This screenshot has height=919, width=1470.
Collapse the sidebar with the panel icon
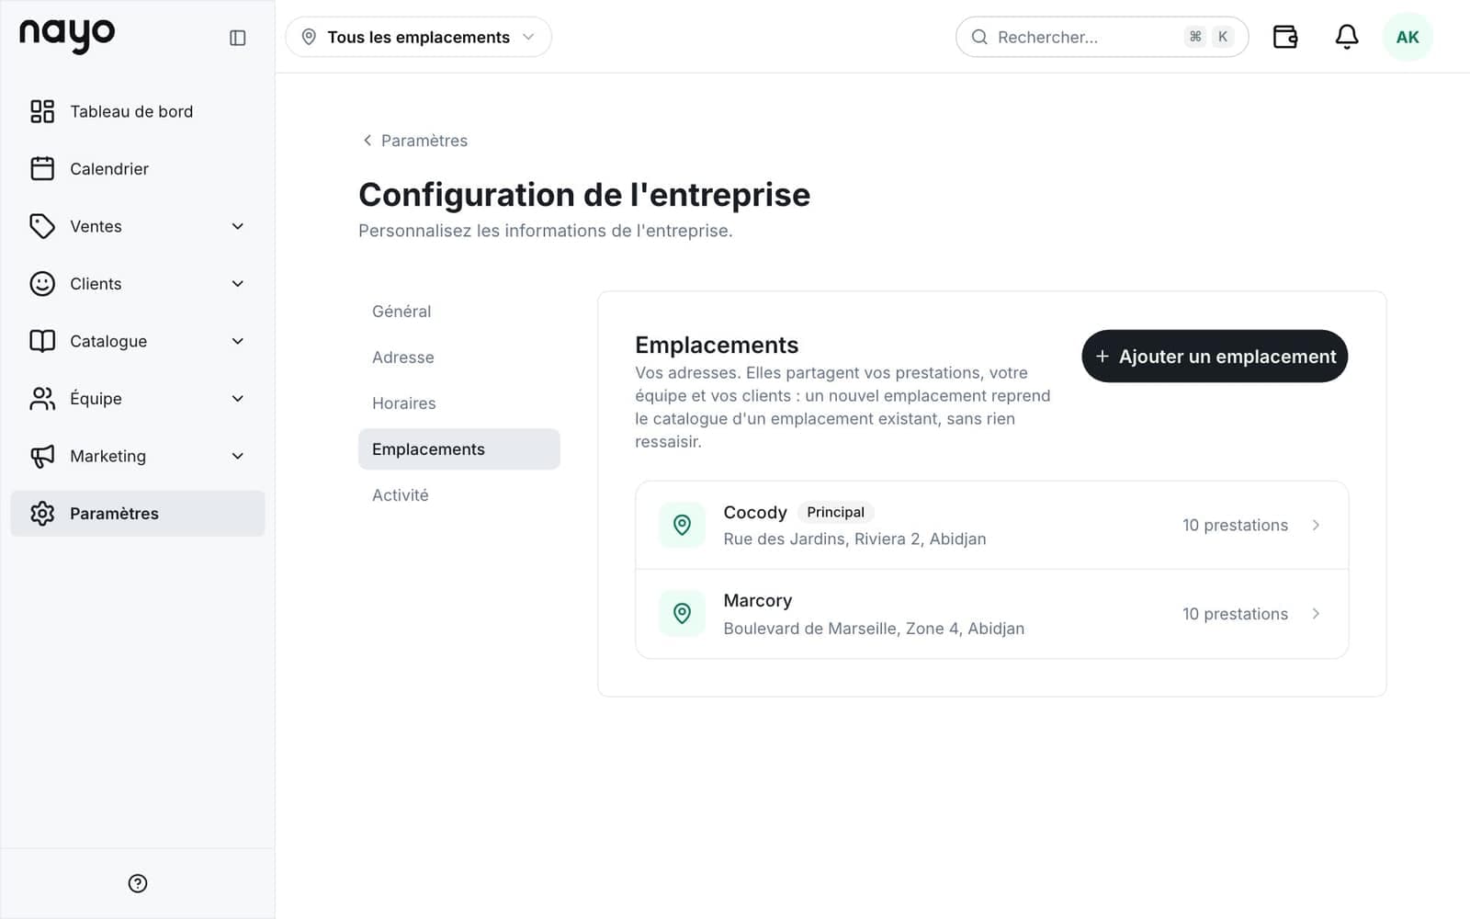coord(237,38)
